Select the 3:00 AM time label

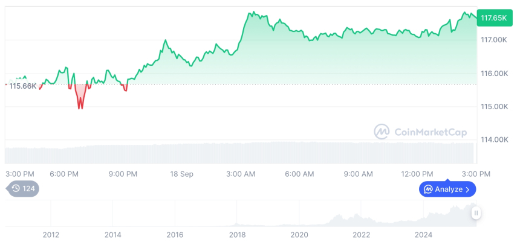pyautogui.click(x=241, y=174)
